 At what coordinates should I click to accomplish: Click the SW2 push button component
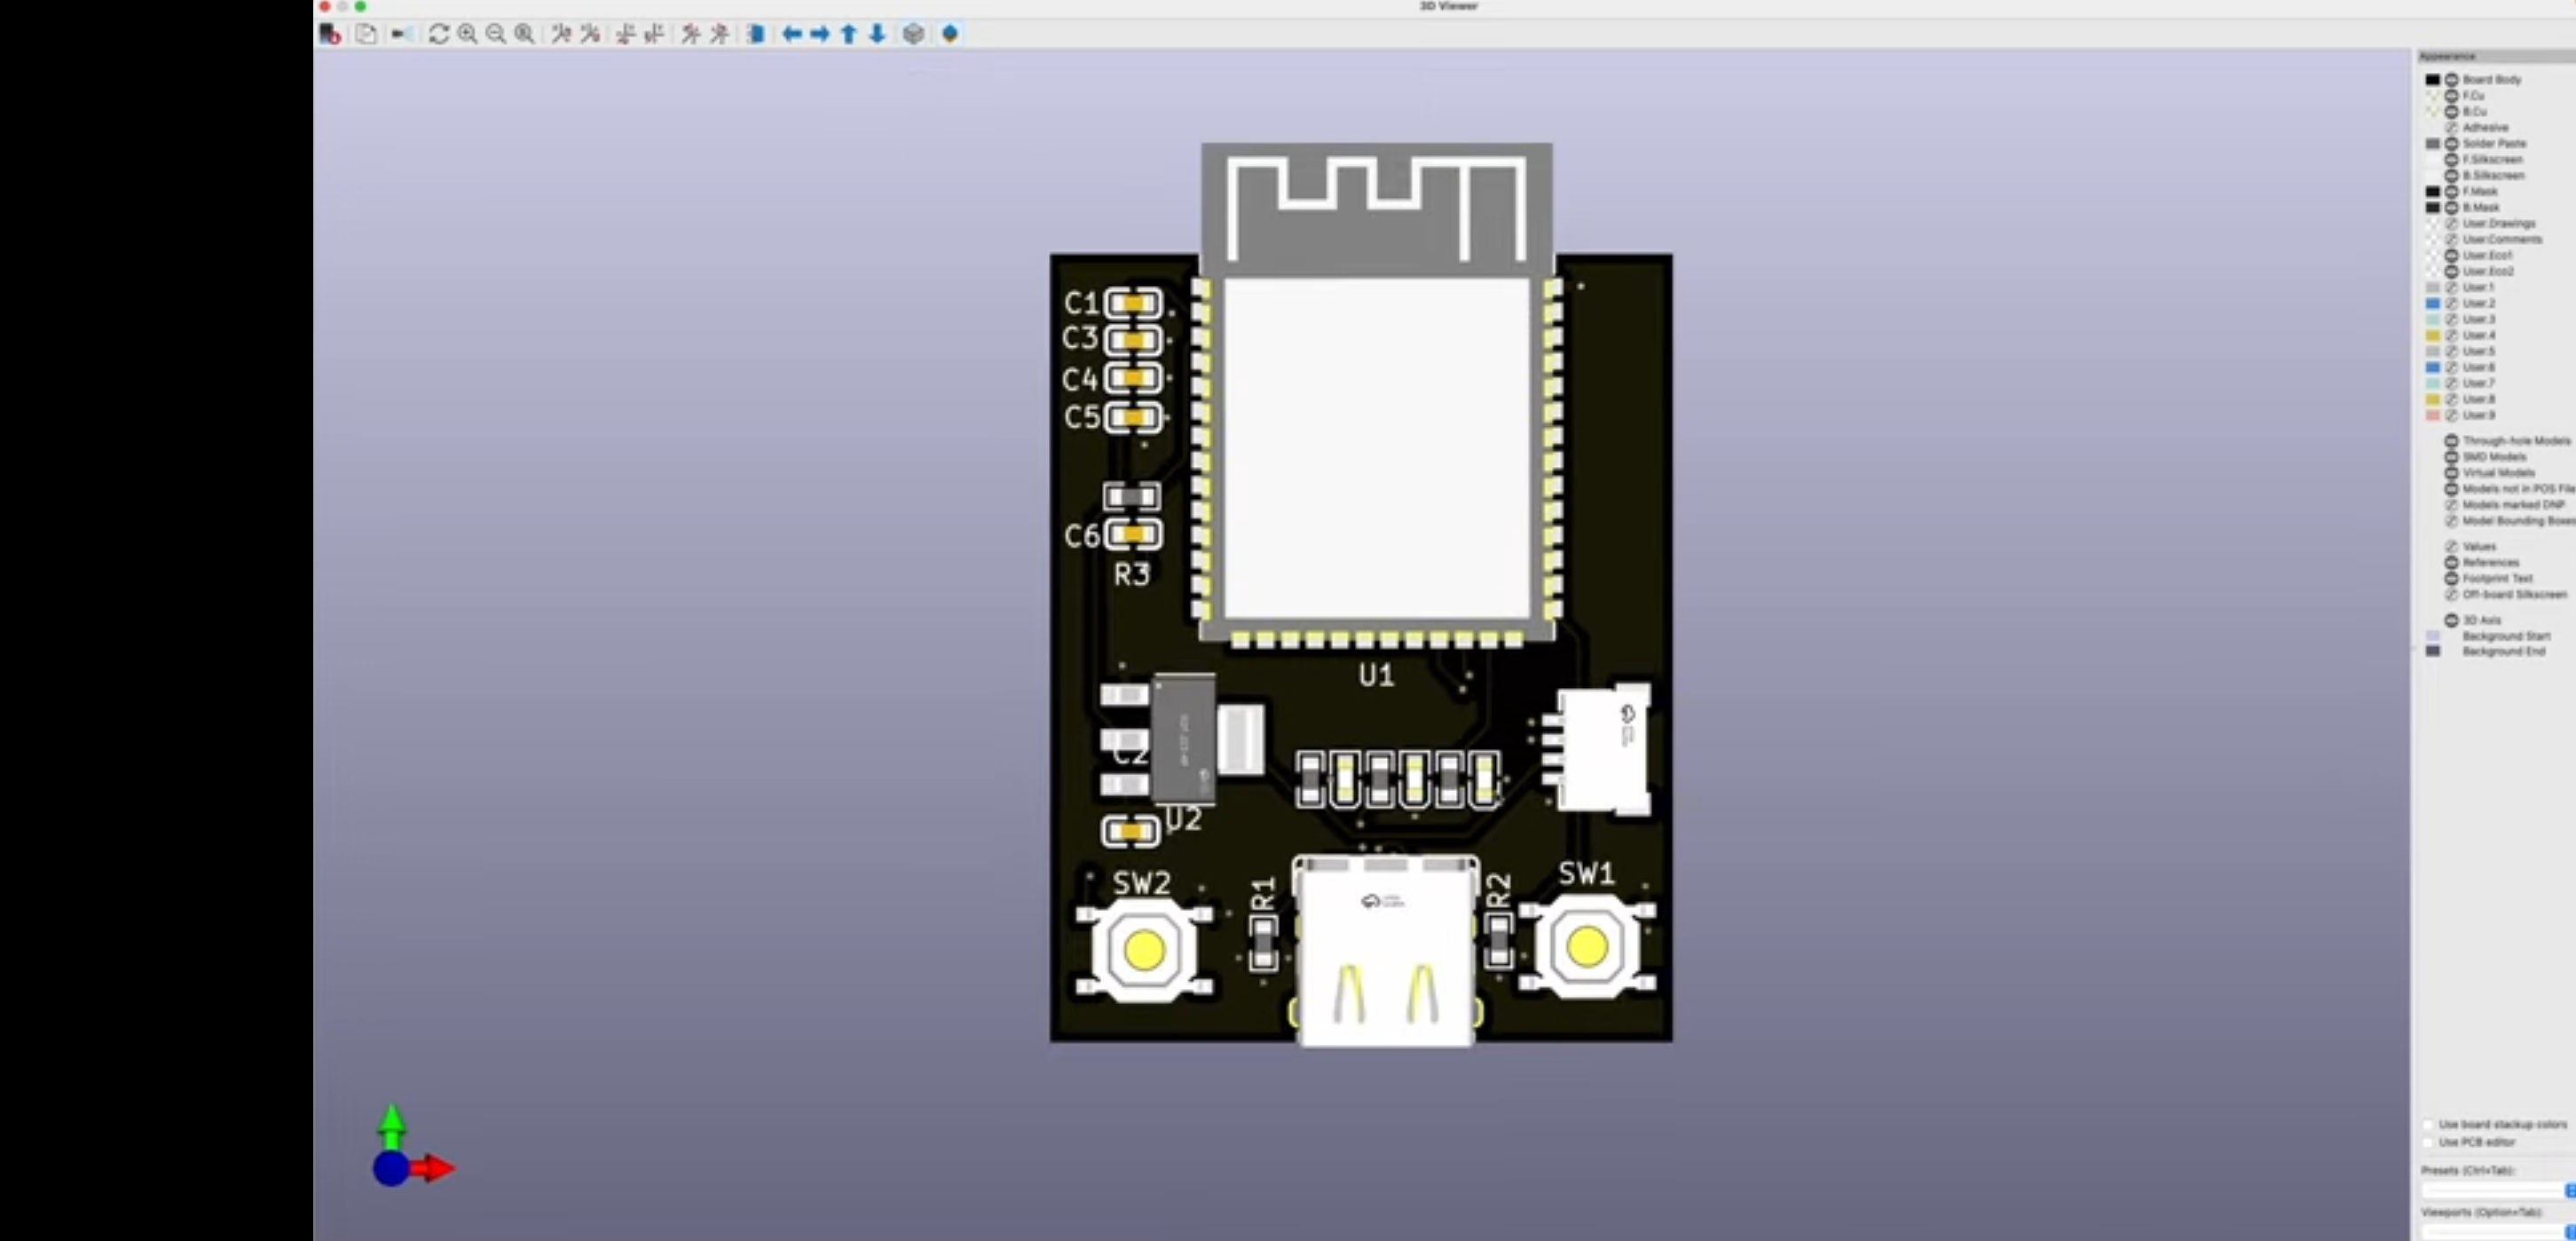tap(1144, 949)
